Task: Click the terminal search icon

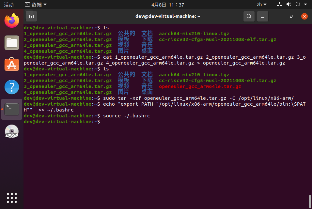Action: pos(249,16)
